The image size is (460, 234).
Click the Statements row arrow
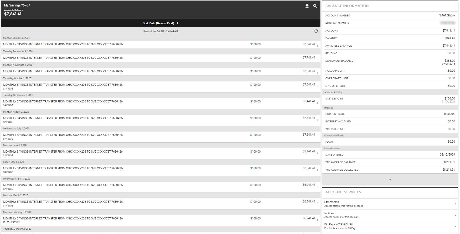click(455, 204)
